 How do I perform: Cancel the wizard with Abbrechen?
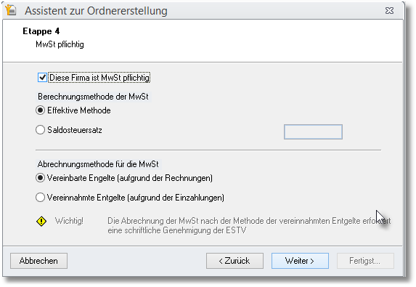38,261
